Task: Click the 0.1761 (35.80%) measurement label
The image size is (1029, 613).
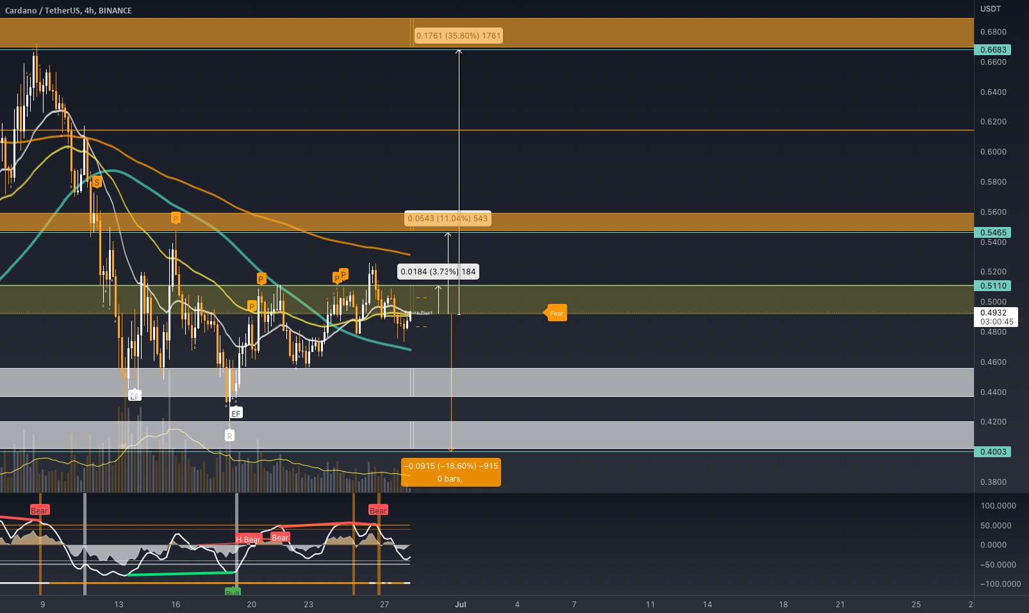Action: coord(458,35)
